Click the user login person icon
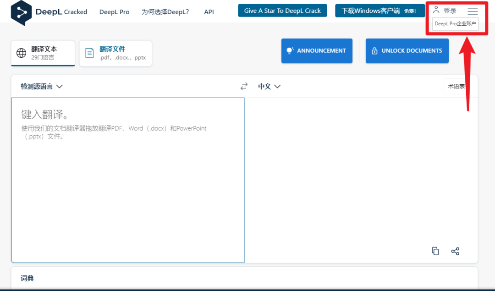Screen dimensions: 495x291 point(436,10)
